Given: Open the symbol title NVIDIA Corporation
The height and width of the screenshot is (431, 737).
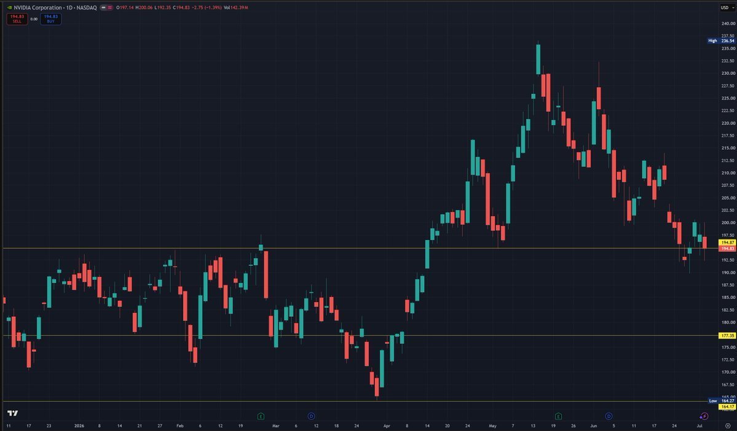Looking at the screenshot, I should [38, 7].
